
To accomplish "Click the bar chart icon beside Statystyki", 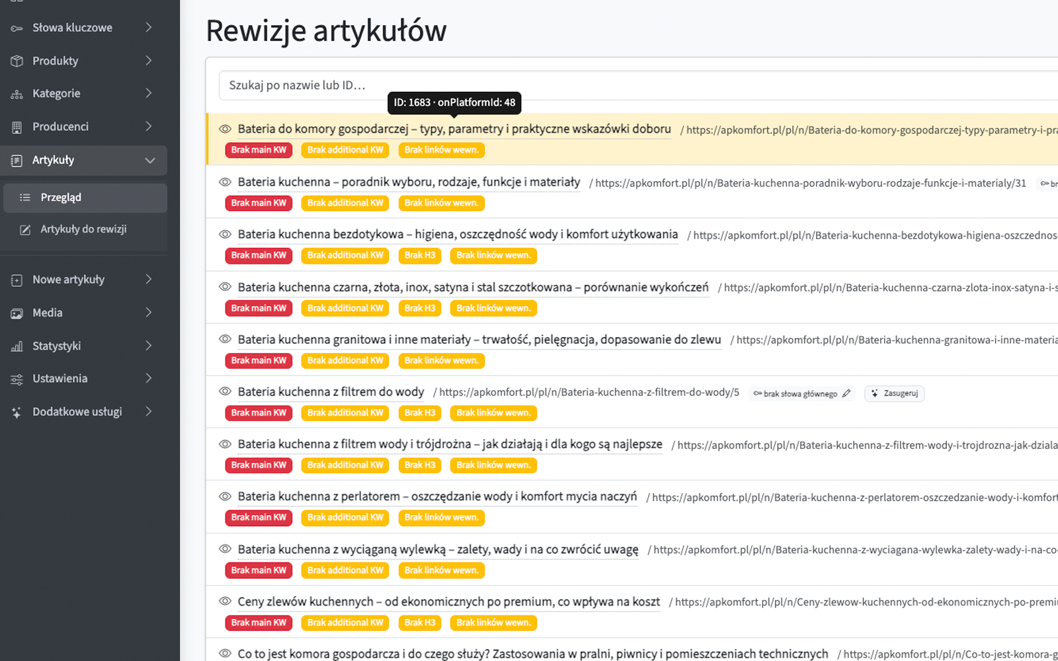I will pos(17,346).
